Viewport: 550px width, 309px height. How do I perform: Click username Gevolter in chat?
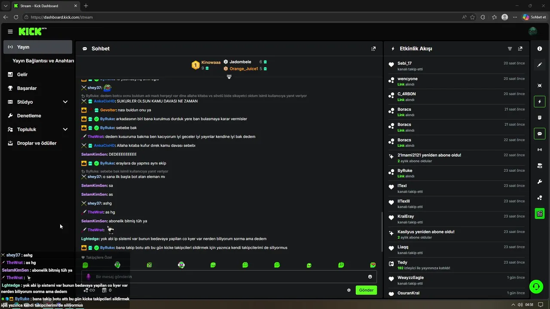(108, 110)
